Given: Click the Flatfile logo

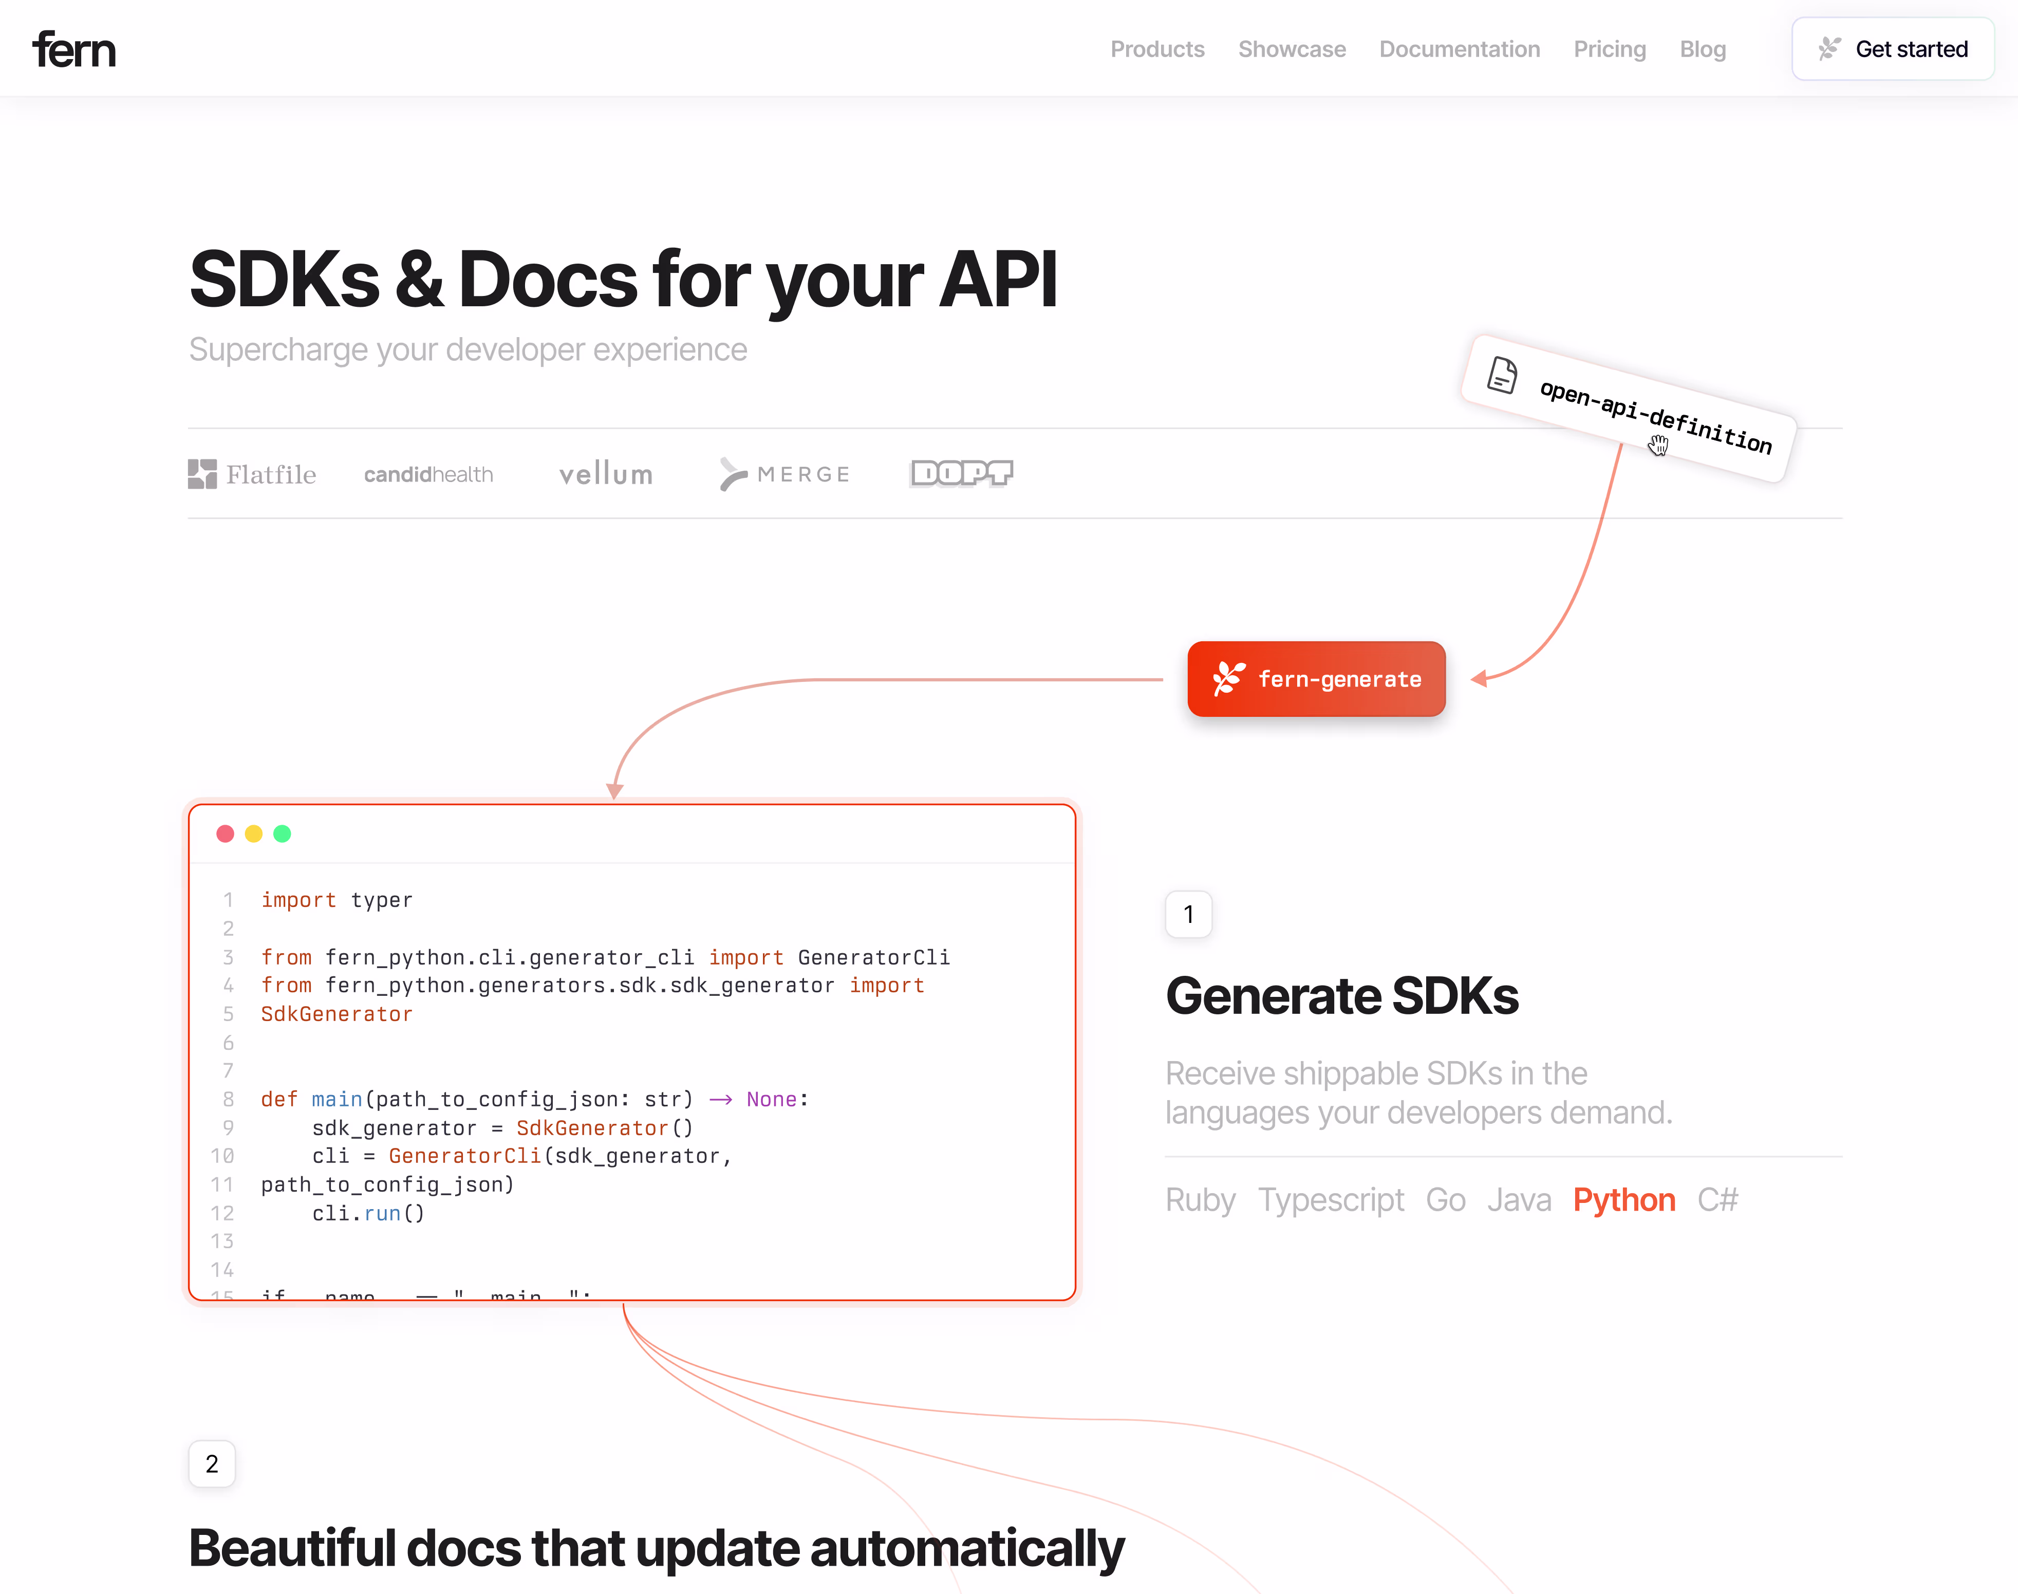Looking at the screenshot, I should click(x=252, y=474).
